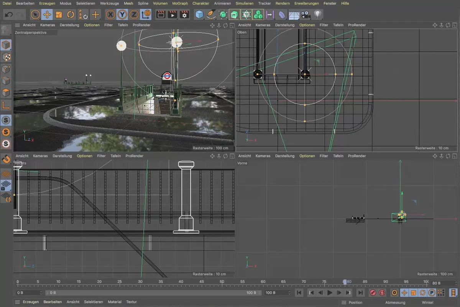Open the Simulieren menu
Image resolution: width=460 pixels, height=307 pixels.
[x=245, y=3]
